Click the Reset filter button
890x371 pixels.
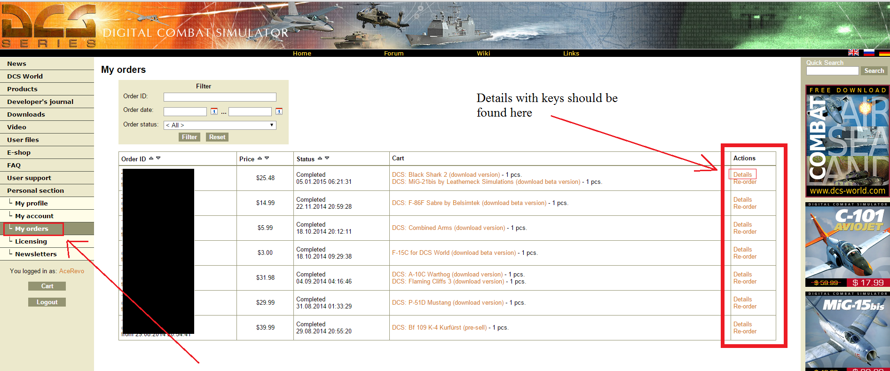coord(217,137)
